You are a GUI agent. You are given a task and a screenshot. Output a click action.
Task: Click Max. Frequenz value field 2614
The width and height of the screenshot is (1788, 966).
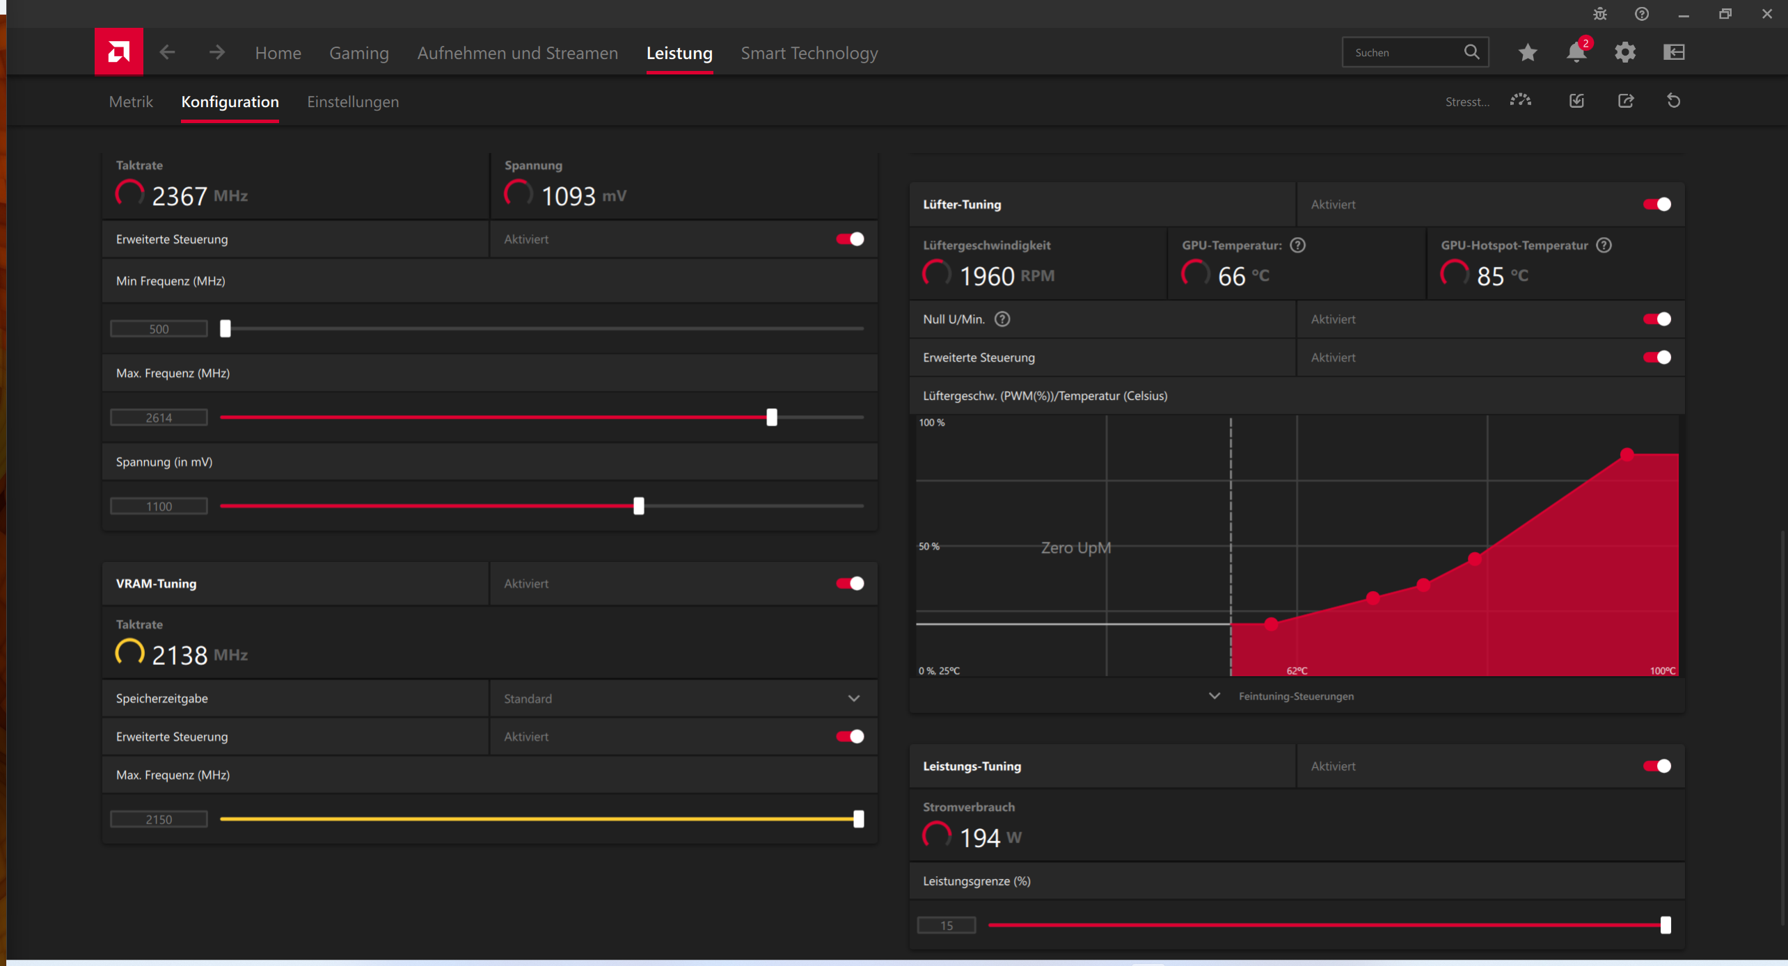coord(159,417)
